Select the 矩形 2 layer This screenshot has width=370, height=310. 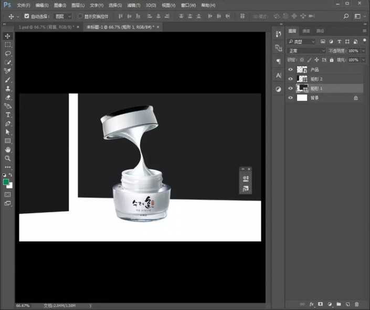(320, 79)
